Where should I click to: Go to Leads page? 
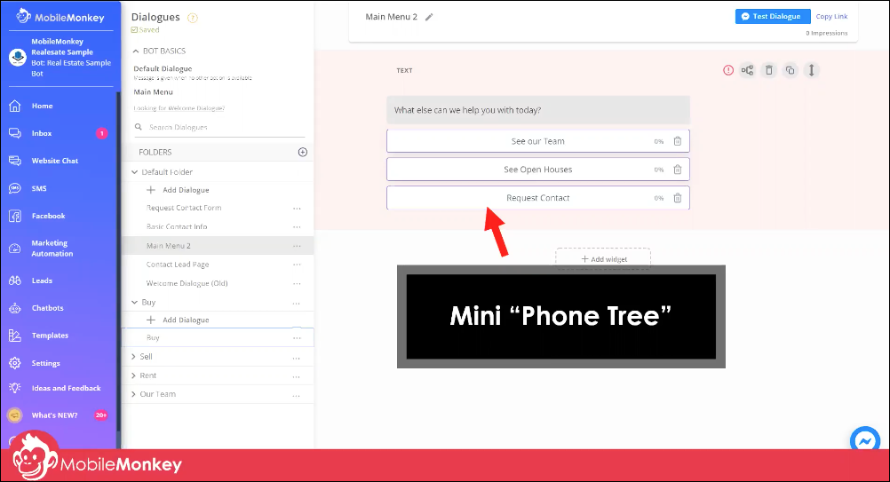tap(42, 281)
